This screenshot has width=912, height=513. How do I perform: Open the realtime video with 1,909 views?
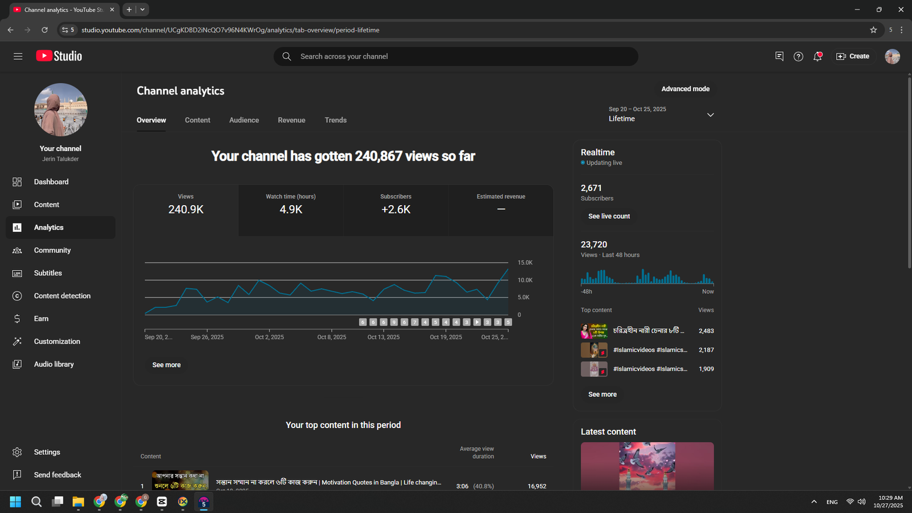[647, 369]
